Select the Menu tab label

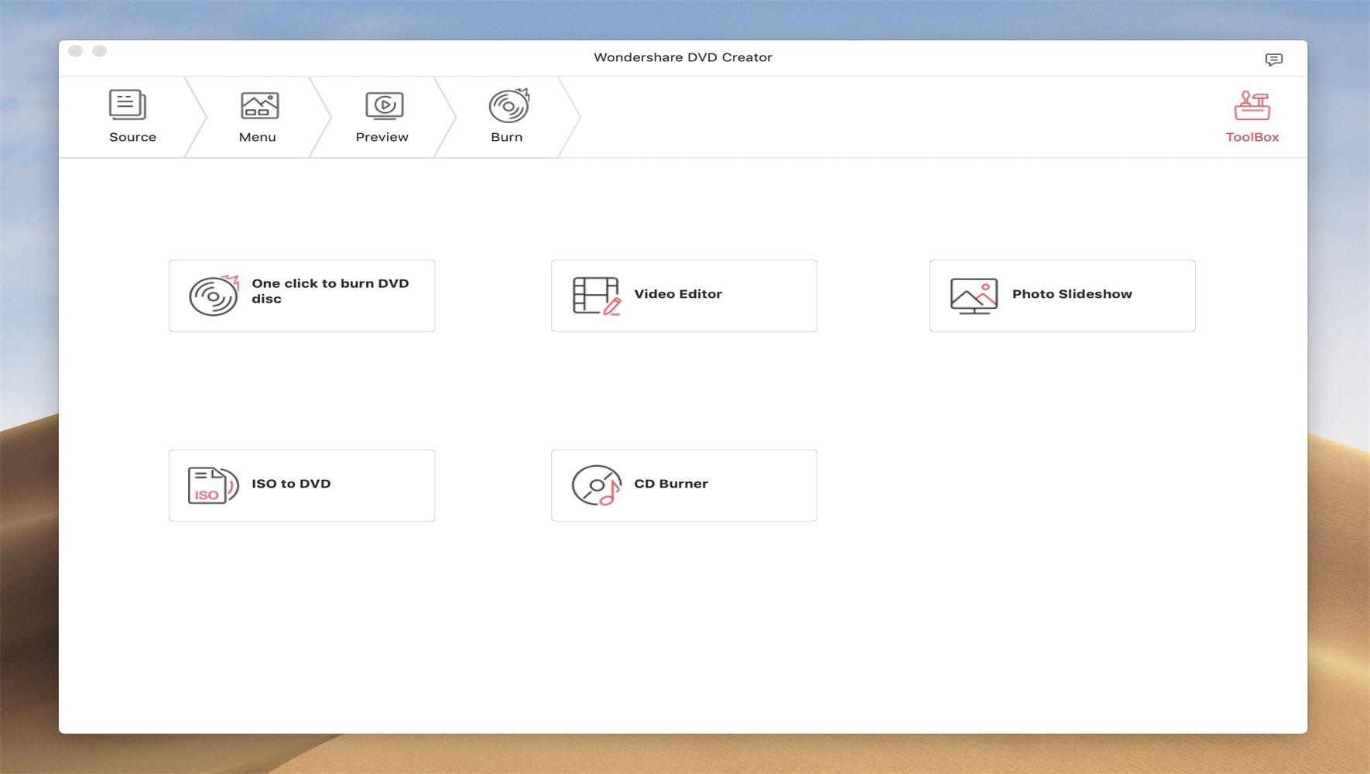[257, 137]
